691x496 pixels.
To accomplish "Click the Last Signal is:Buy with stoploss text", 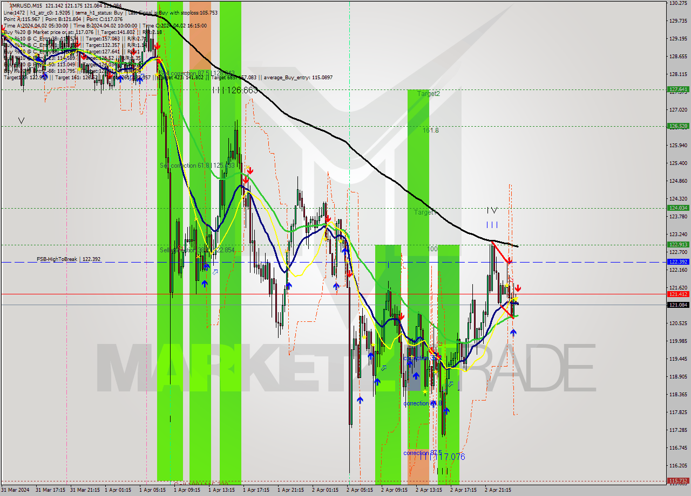I will coord(174,12).
